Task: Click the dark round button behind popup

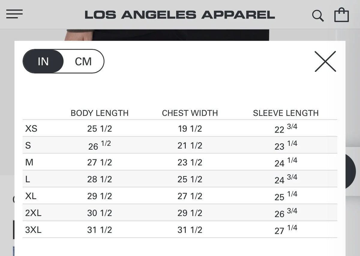Action: coord(350,171)
